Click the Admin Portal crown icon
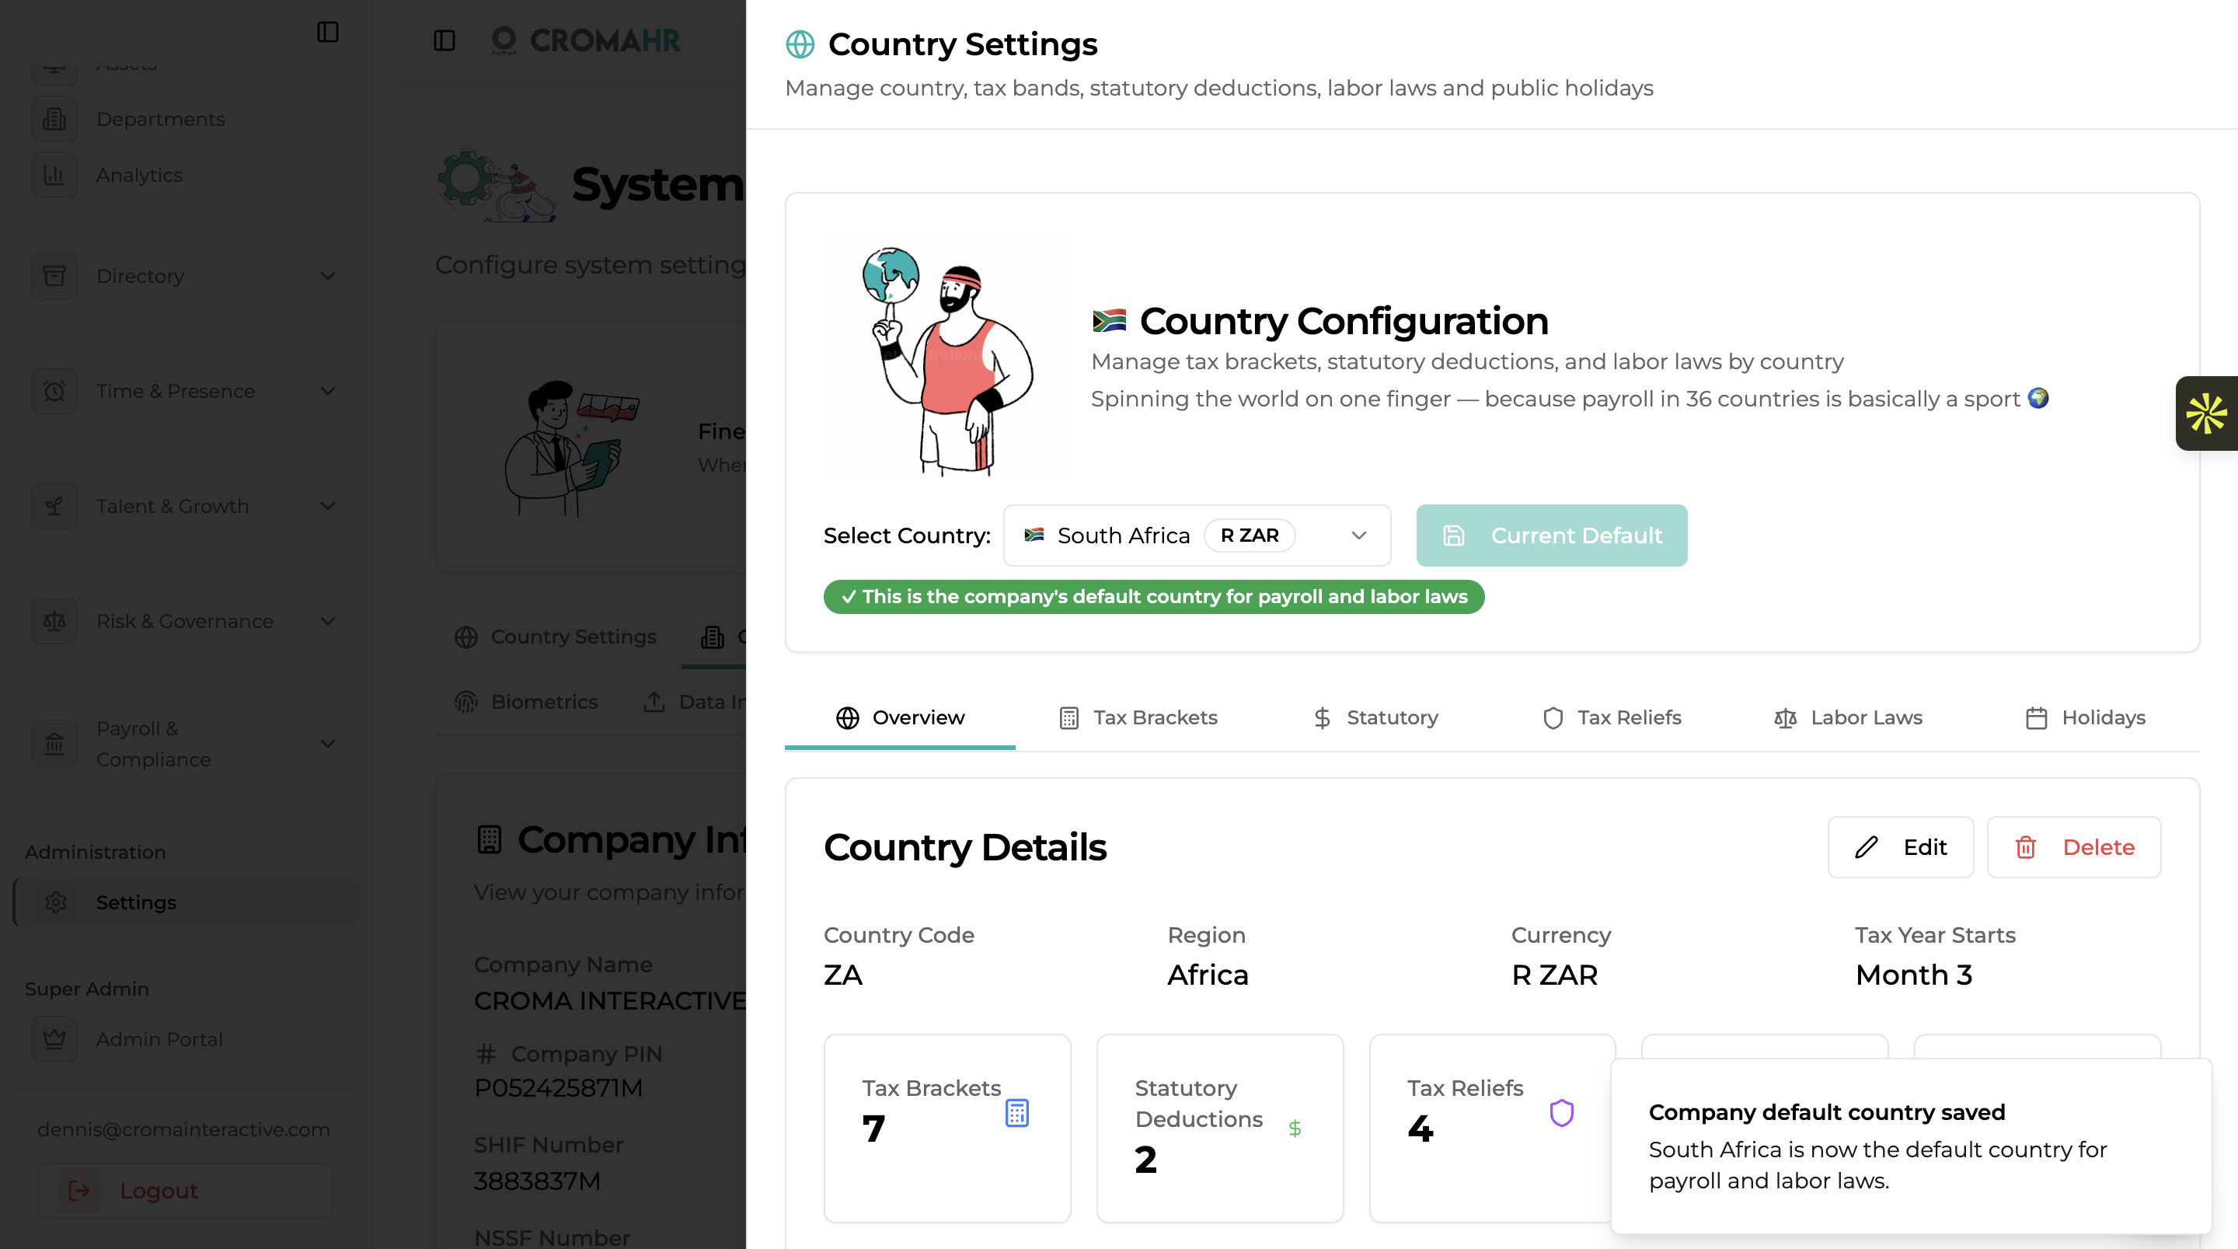Viewport: 2238px width, 1249px height. click(x=54, y=1038)
